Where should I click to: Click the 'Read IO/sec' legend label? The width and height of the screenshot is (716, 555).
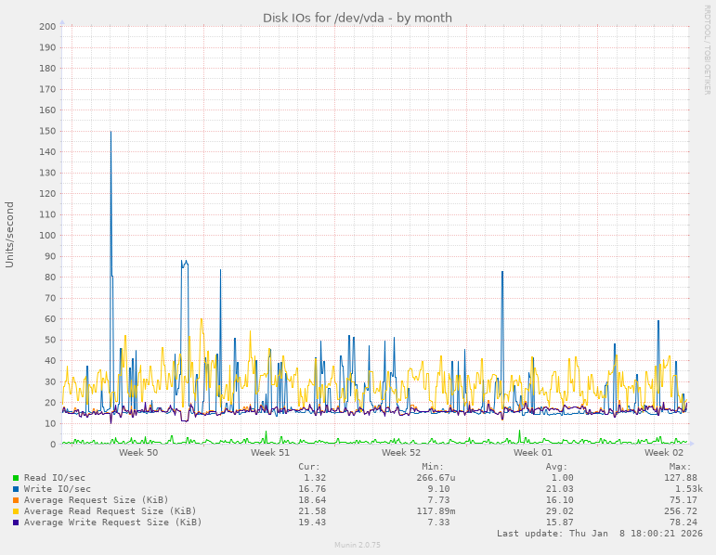coord(55,478)
